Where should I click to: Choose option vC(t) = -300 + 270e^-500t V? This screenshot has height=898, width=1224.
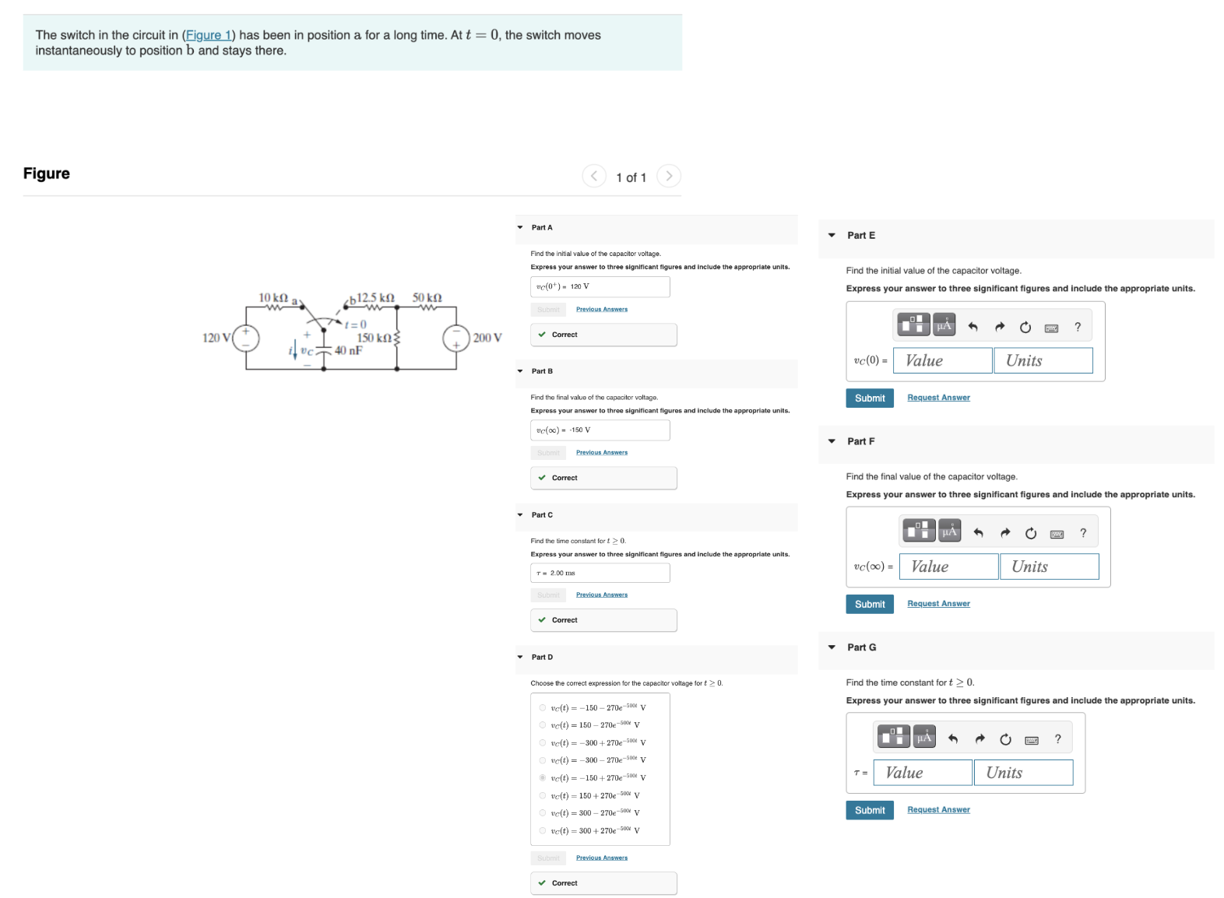543,743
